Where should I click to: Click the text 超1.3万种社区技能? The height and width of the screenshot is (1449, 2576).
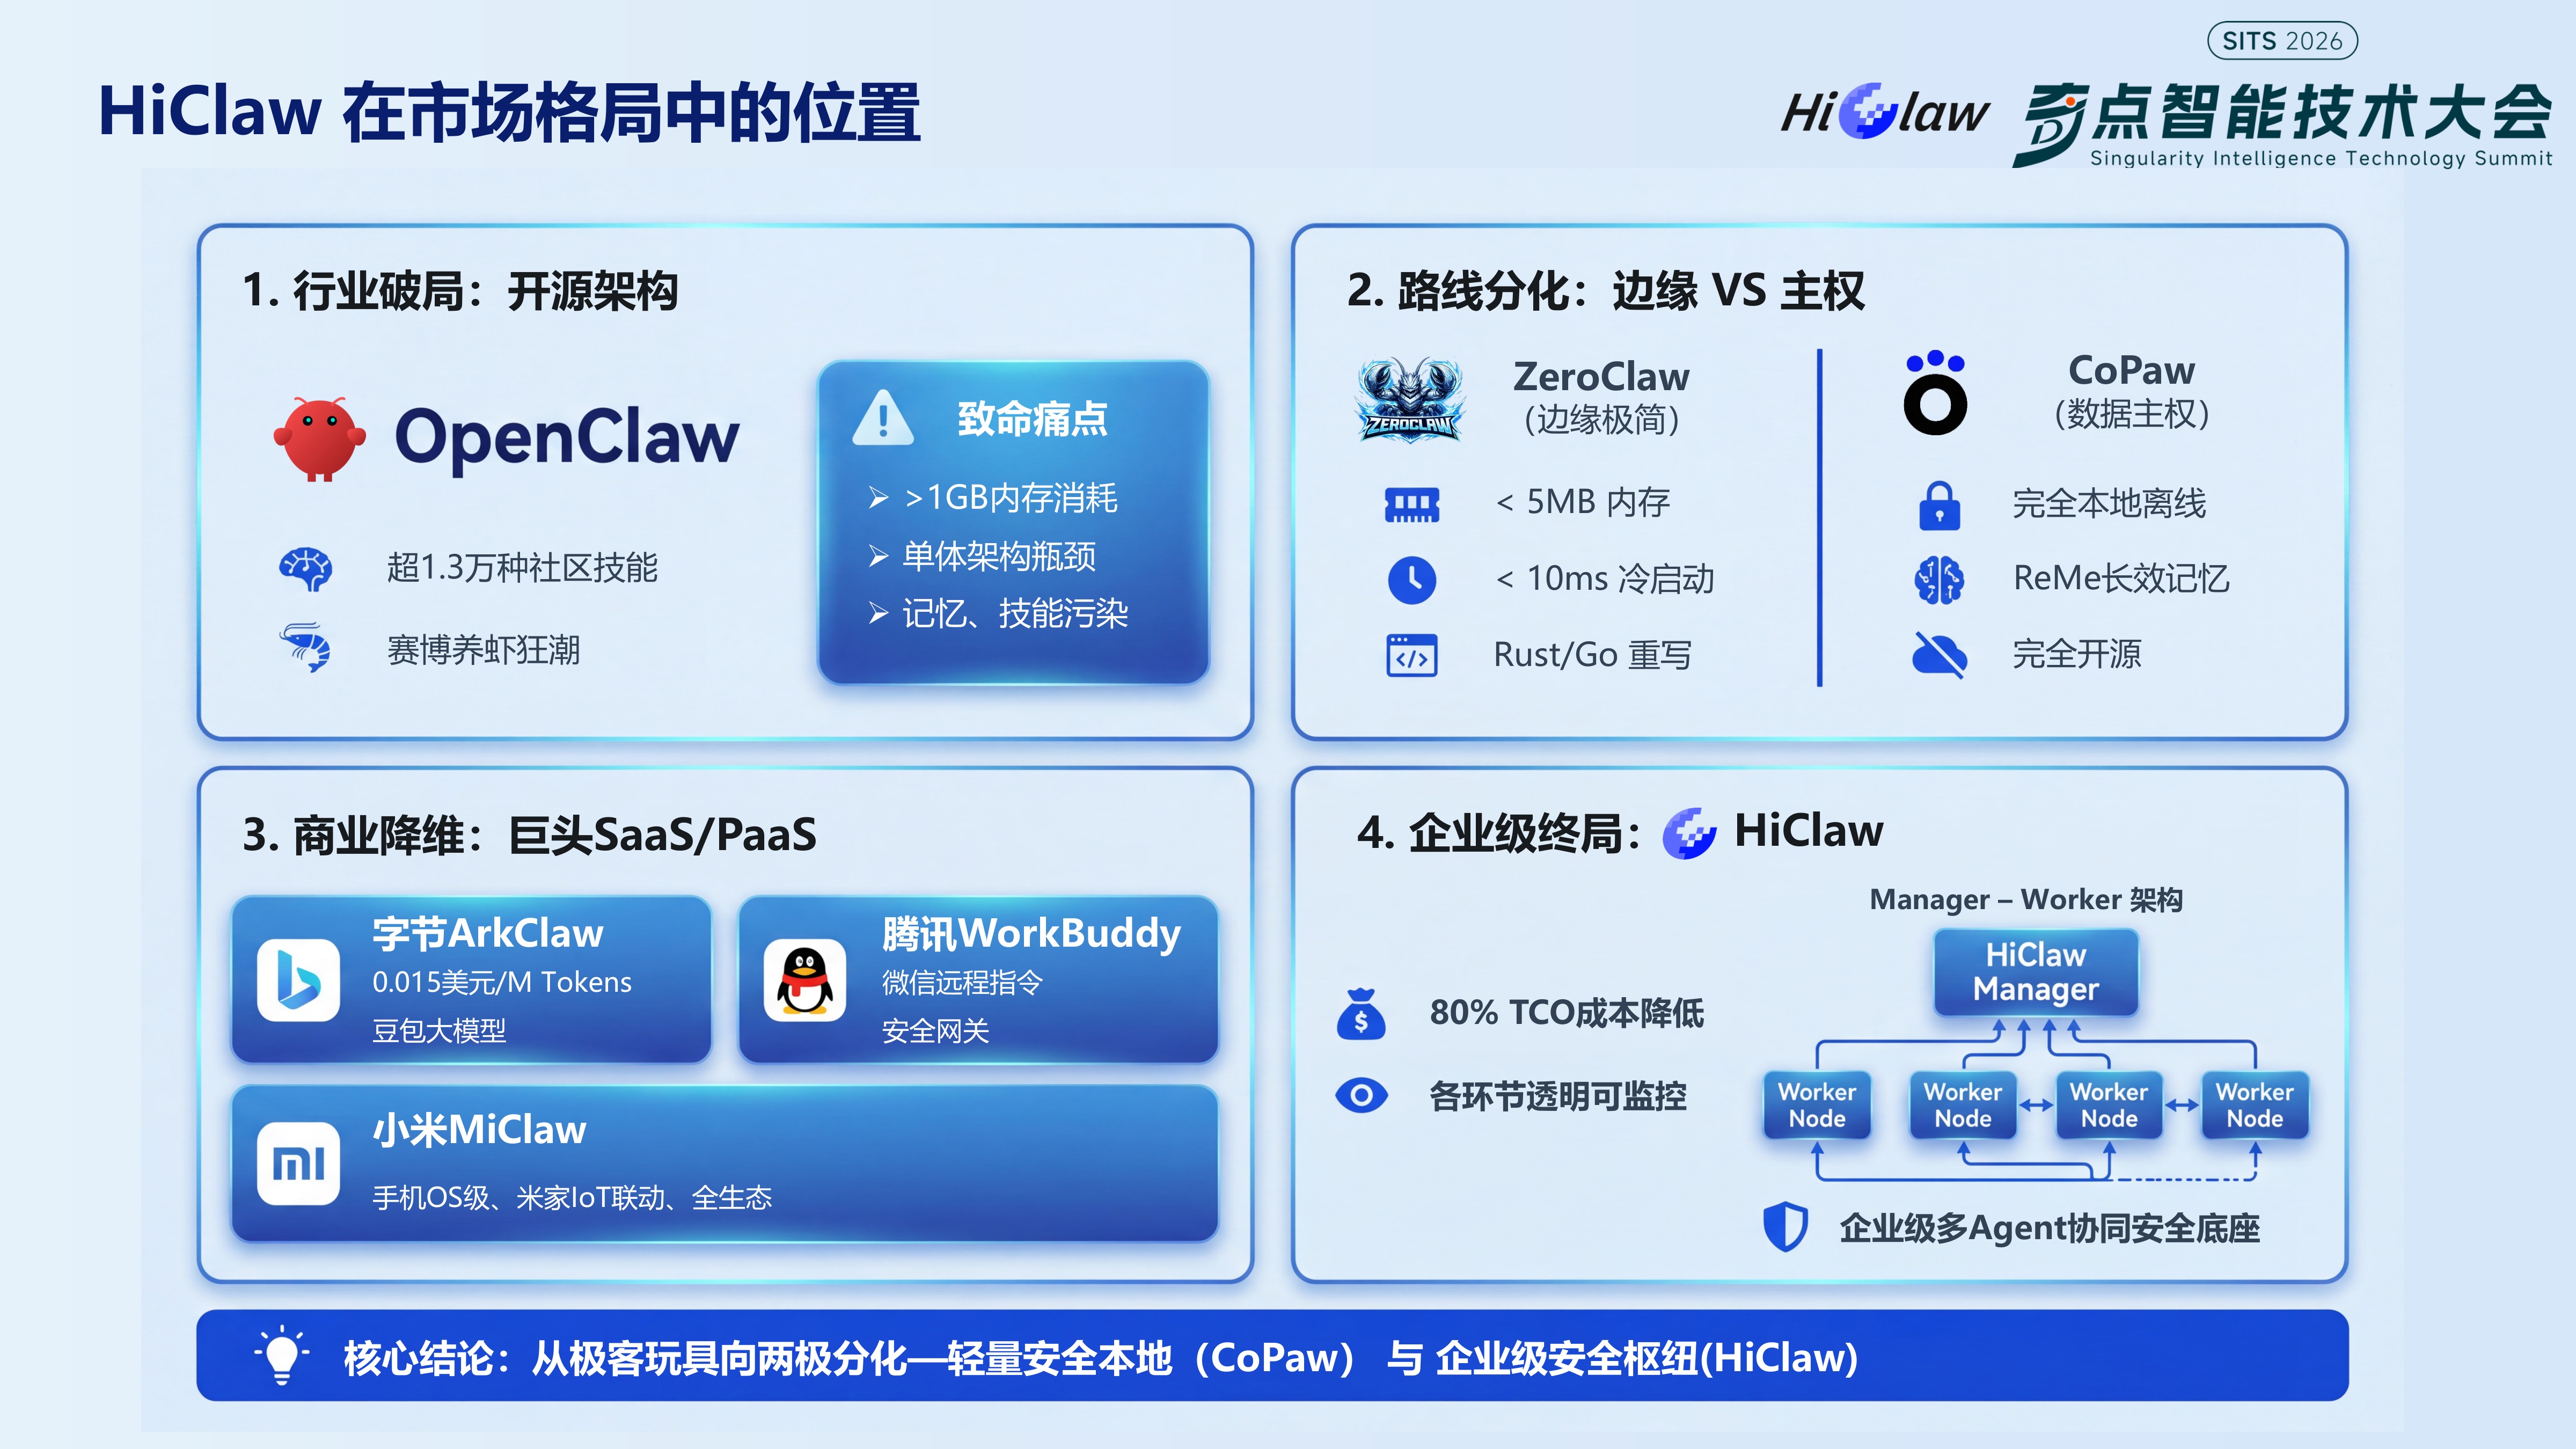pyautogui.click(x=522, y=568)
